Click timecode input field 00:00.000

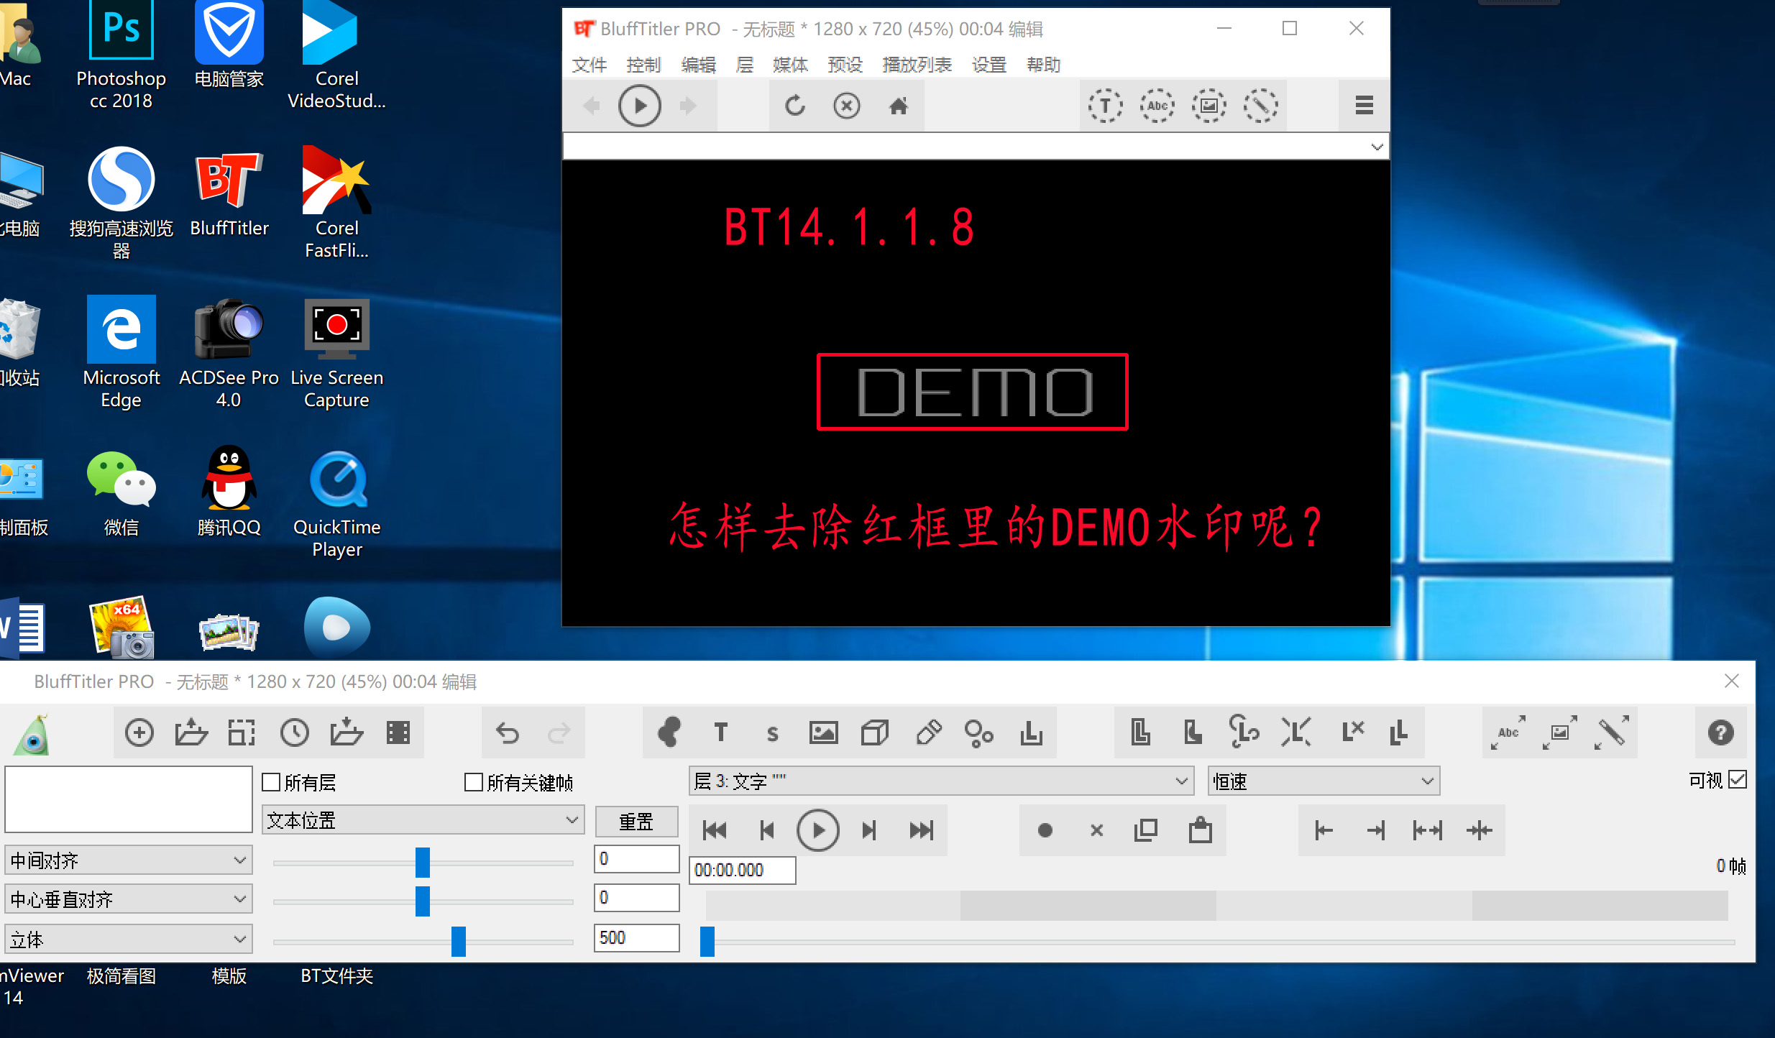point(741,868)
